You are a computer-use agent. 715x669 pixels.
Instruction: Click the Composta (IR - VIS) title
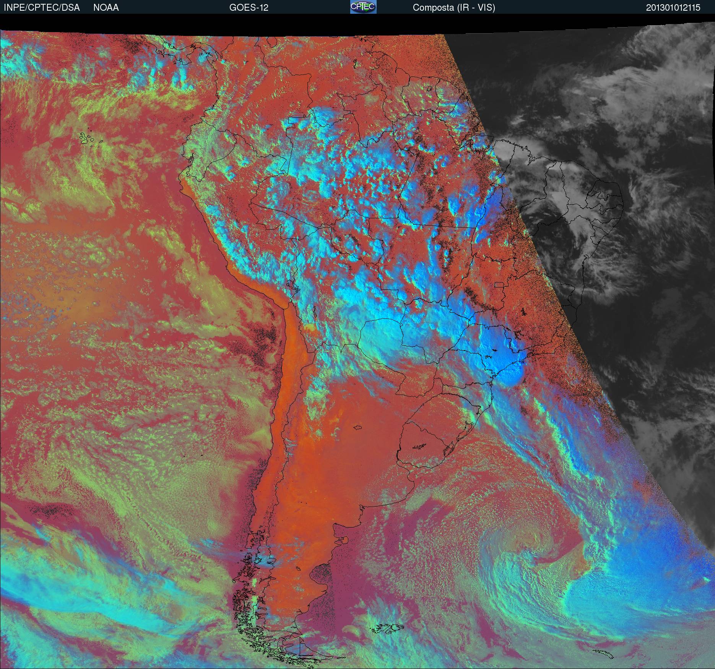pyautogui.click(x=454, y=8)
